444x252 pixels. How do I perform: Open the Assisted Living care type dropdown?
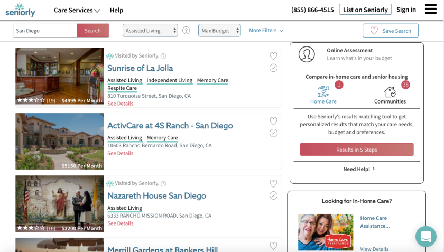(x=150, y=30)
